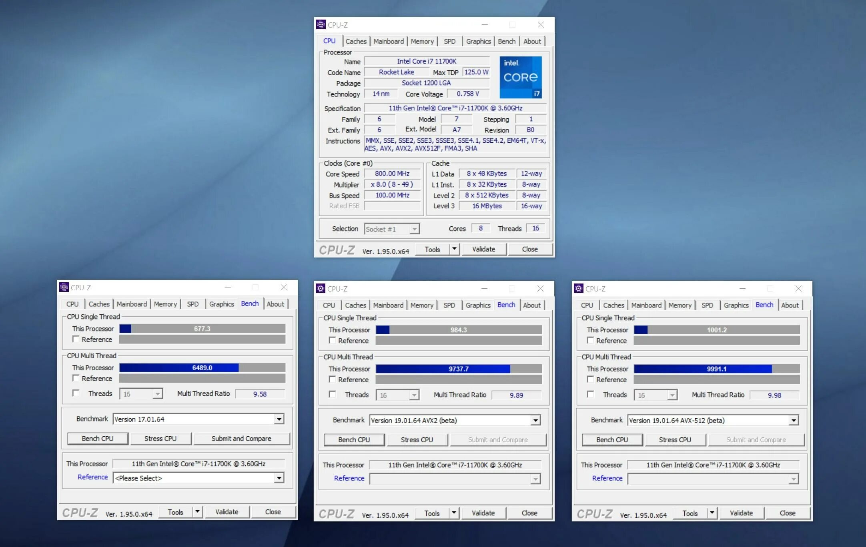Click the Name field Intel Core i7 11700K
The width and height of the screenshot is (866, 547).
(x=427, y=61)
